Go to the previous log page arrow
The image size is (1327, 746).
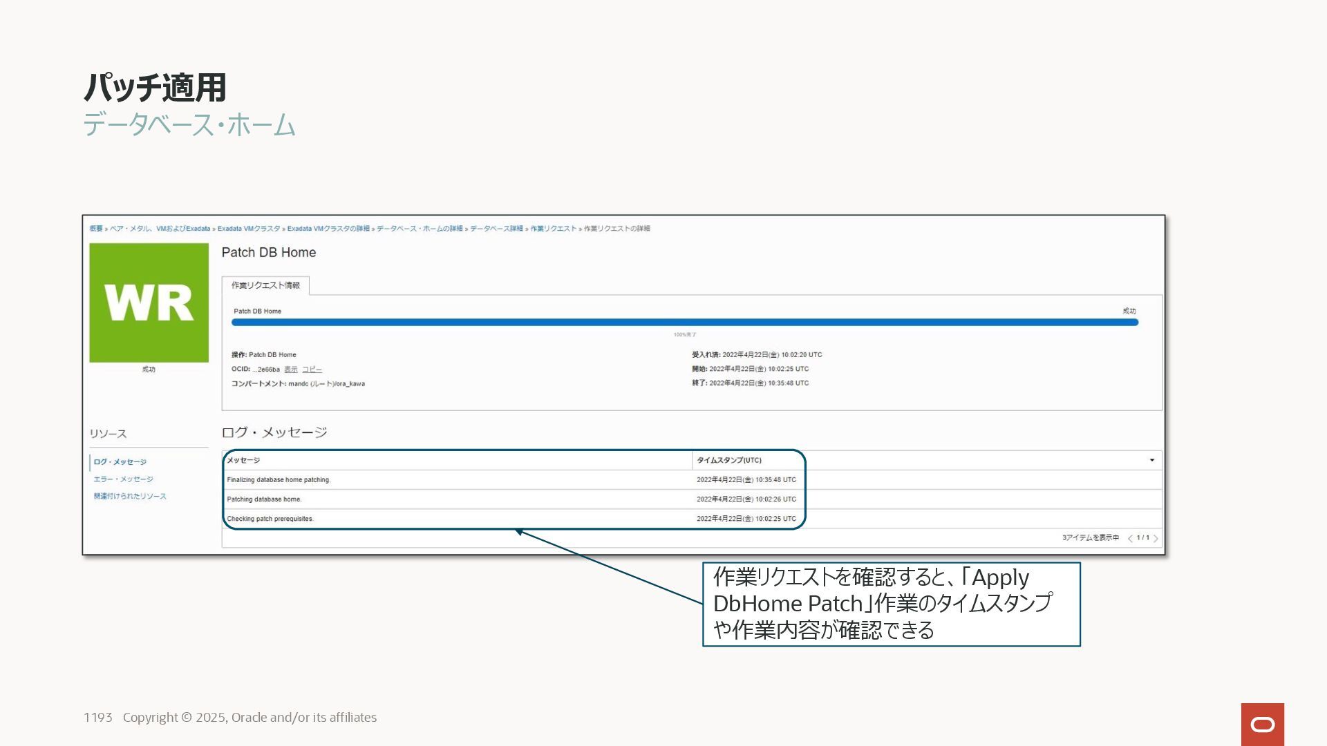(x=1130, y=538)
